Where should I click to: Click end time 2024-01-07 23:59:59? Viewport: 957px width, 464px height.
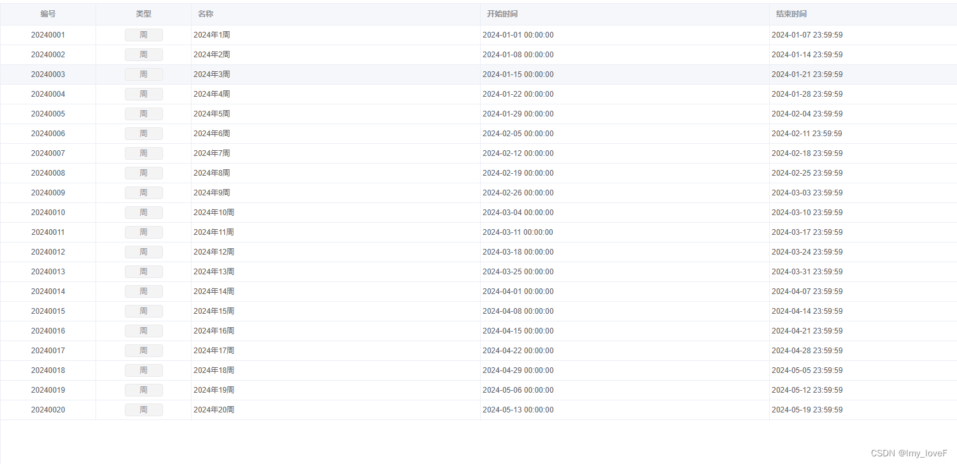(807, 35)
